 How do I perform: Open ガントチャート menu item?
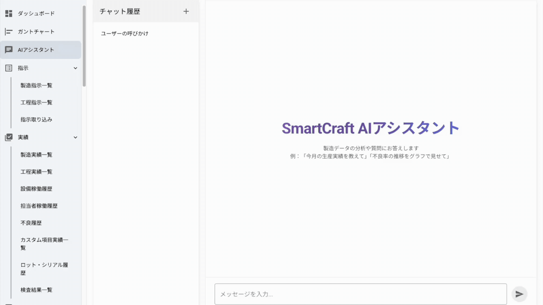tap(36, 32)
